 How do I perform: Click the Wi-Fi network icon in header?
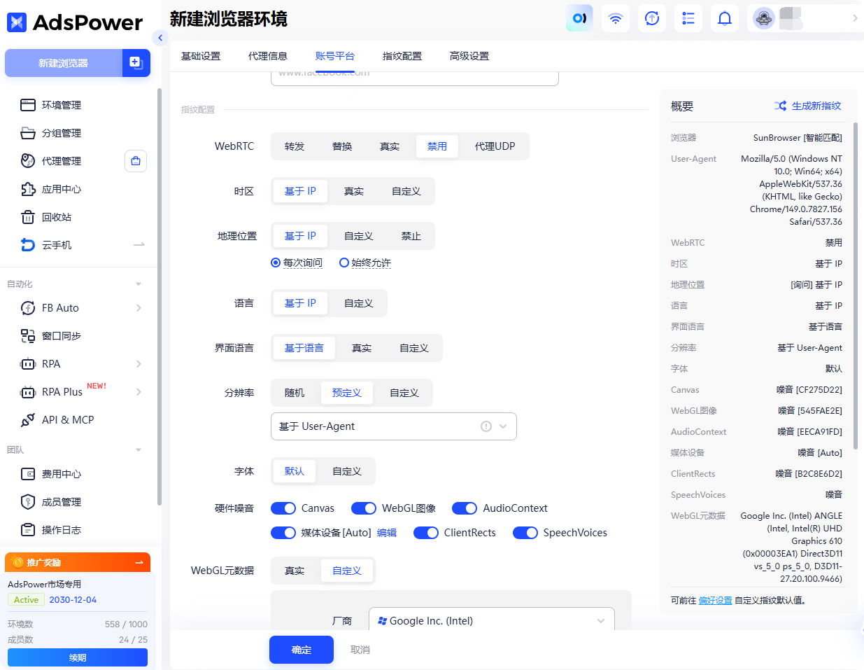(x=616, y=18)
